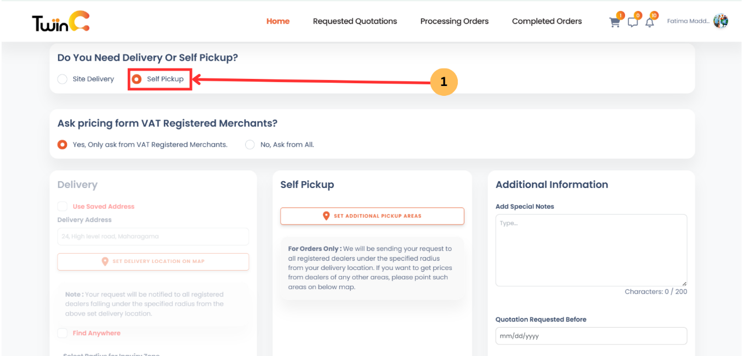Open the Quotation Requested Before date picker
The width and height of the screenshot is (743, 356).
coord(591,336)
